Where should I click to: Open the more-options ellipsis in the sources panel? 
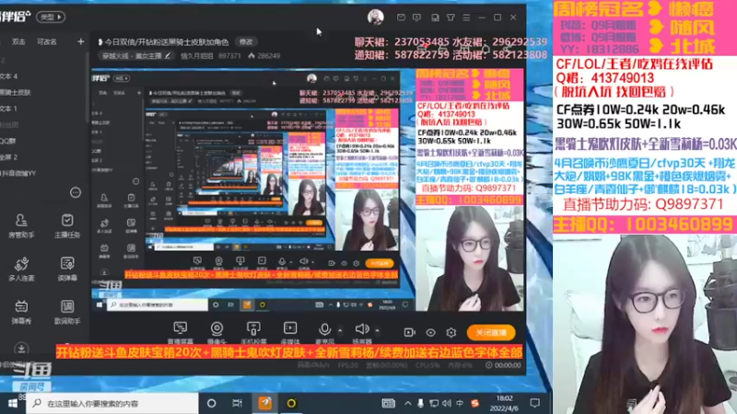pos(76,192)
